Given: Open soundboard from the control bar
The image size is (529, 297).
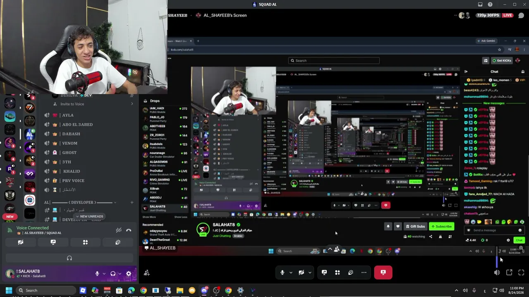Looking at the screenshot, I should [x=350, y=272].
